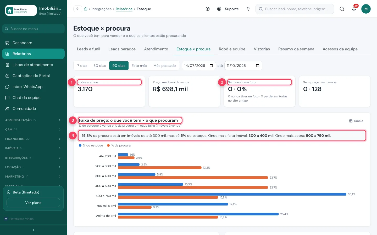Go to home via breadcrumb house icon

(86, 9)
